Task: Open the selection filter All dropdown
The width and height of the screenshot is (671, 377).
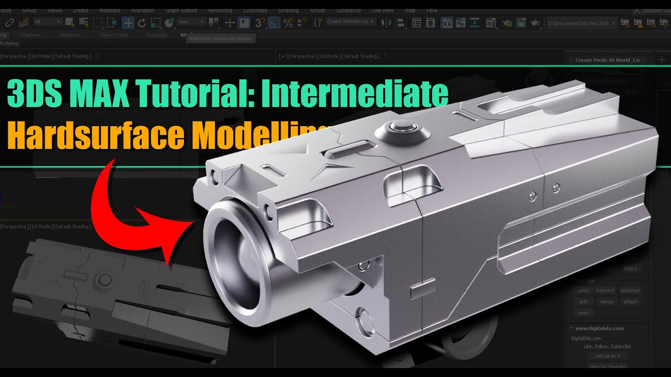Action: point(48,22)
